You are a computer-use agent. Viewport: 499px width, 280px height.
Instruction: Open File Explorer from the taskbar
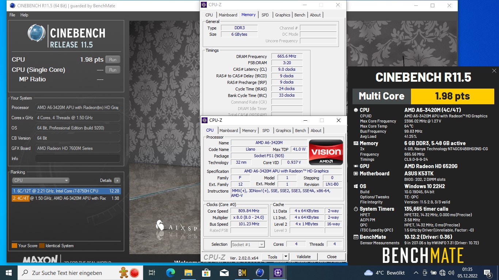pos(188,272)
